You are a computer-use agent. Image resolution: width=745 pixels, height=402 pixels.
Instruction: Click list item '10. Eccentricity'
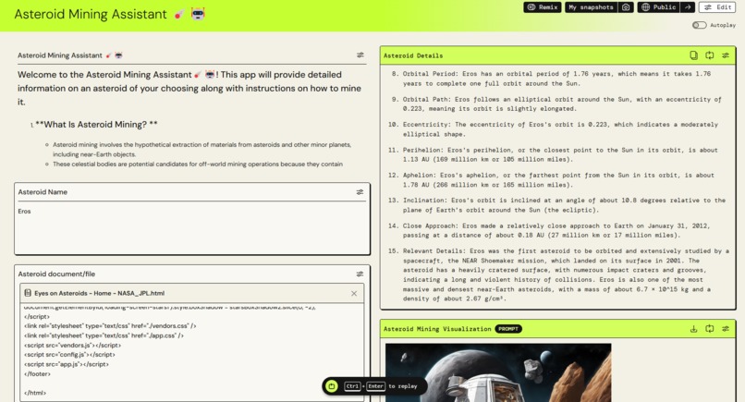click(x=553, y=129)
